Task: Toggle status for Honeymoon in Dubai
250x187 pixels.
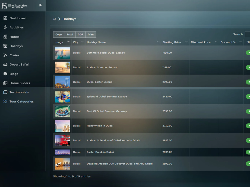Action: pos(248,126)
